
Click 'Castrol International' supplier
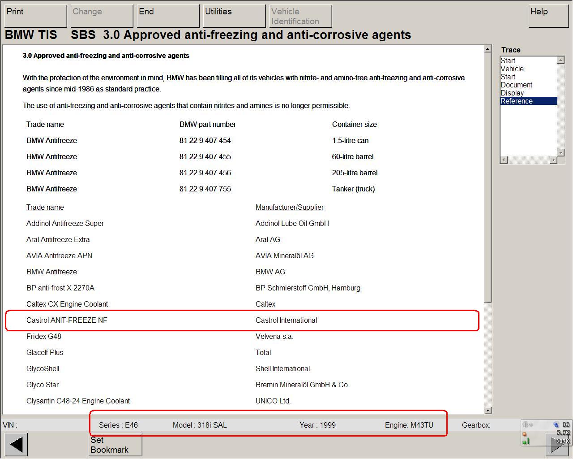click(286, 320)
